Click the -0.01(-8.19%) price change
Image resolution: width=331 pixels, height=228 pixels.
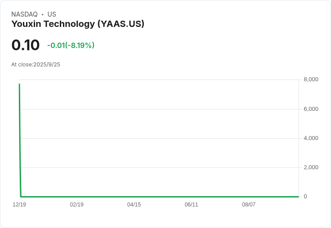pyautogui.click(x=71, y=45)
